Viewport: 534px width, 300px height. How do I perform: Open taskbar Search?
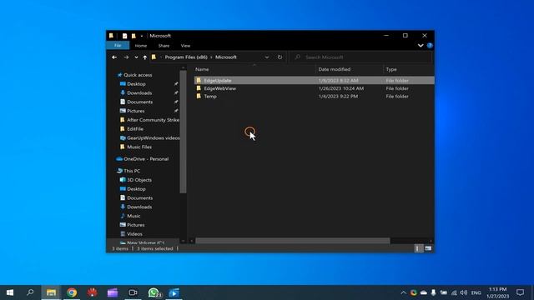coord(30,292)
